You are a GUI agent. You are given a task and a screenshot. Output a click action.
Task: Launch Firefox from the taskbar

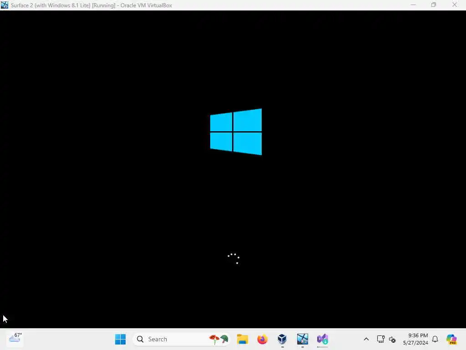coord(262,339)
